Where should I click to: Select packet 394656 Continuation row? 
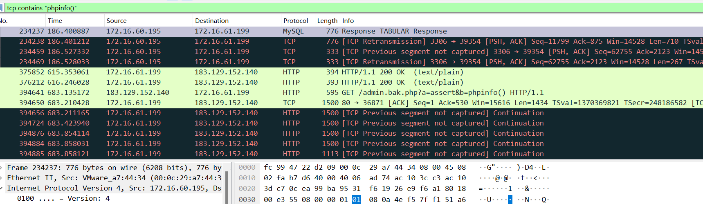[x=351, y=113]
